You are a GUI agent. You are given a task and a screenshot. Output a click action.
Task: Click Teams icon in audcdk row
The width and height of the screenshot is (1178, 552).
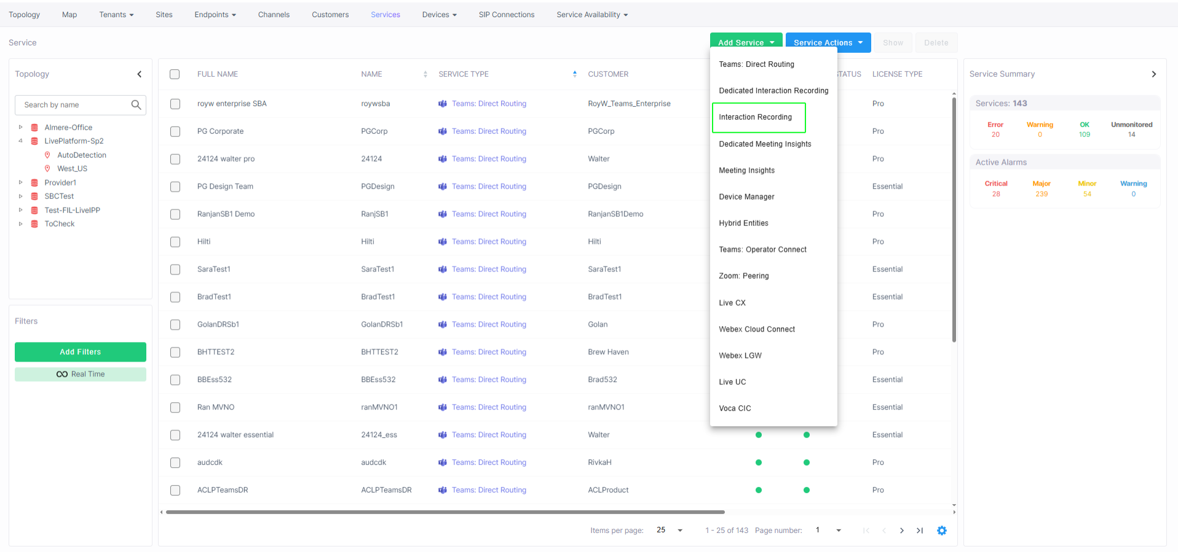click(443, 463)
